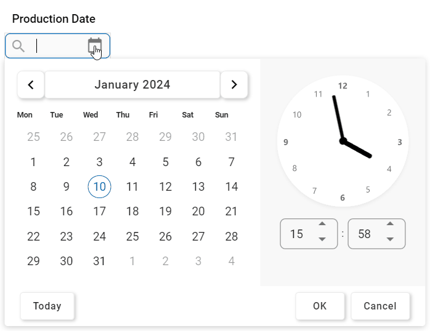Increase the hour value with up arrow
The image size is (430, 331).
[x=322, y=226]
